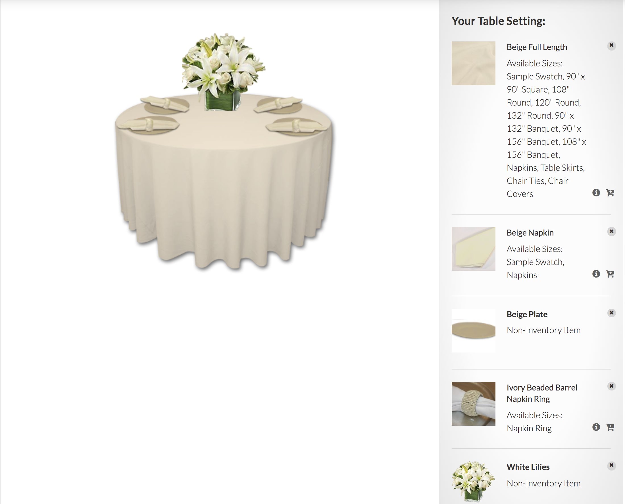
Task: Open info icon for Beige Napkin
Action: (x=596, y=274)
